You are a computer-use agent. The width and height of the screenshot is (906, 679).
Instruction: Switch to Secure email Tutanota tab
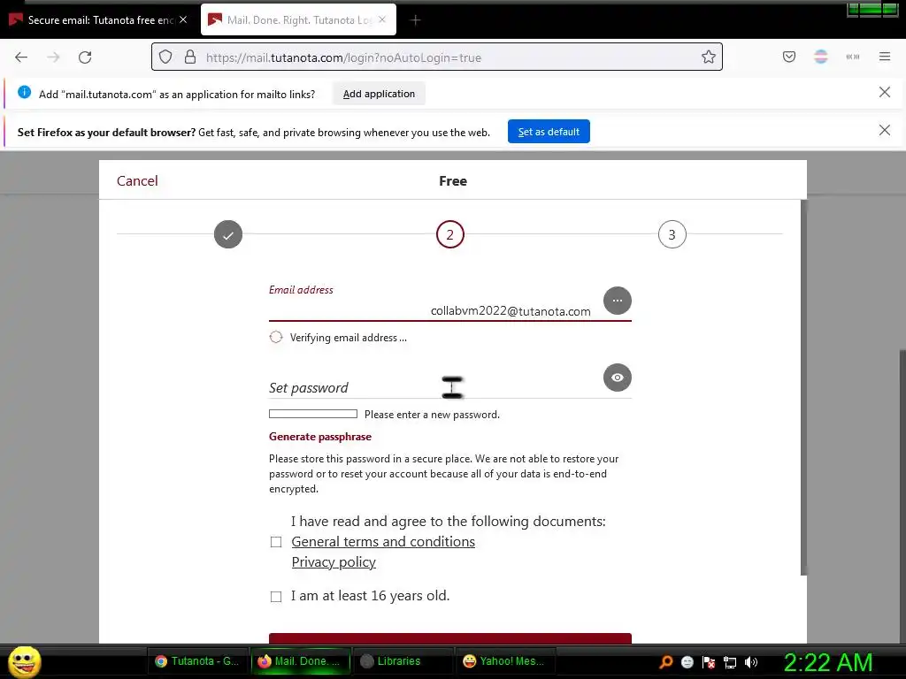pos(98,20)
